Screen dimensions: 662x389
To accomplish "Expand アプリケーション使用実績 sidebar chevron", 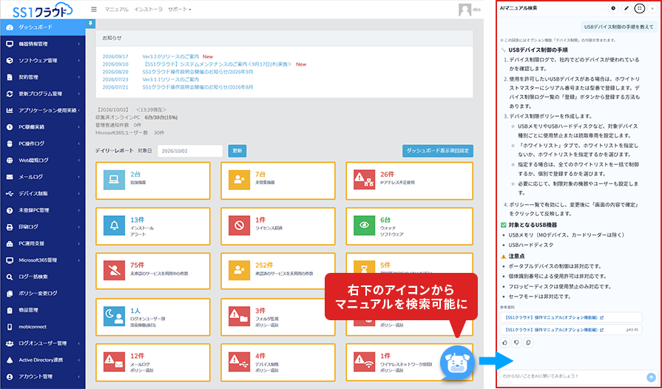I will (x=79, y=110).
